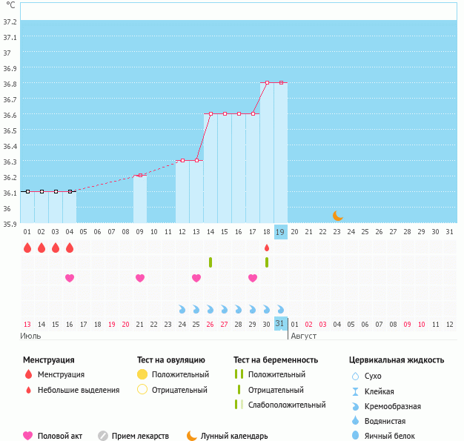Click the Слабоположительный pregnancy test legend entry
The width and height of the screenshot is (464, 441).
click(287, 405)
